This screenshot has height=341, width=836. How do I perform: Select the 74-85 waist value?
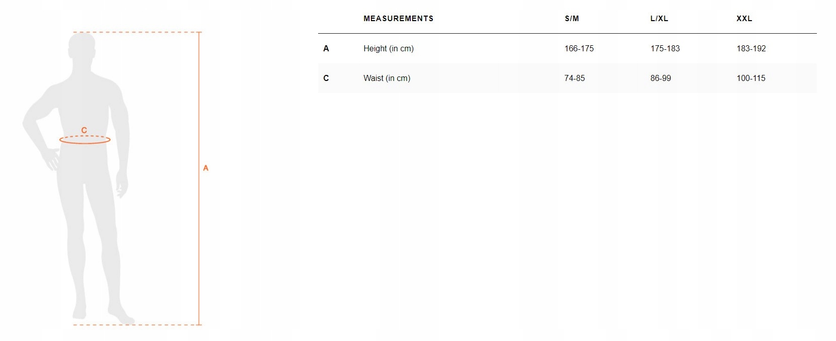pos(575,78)
